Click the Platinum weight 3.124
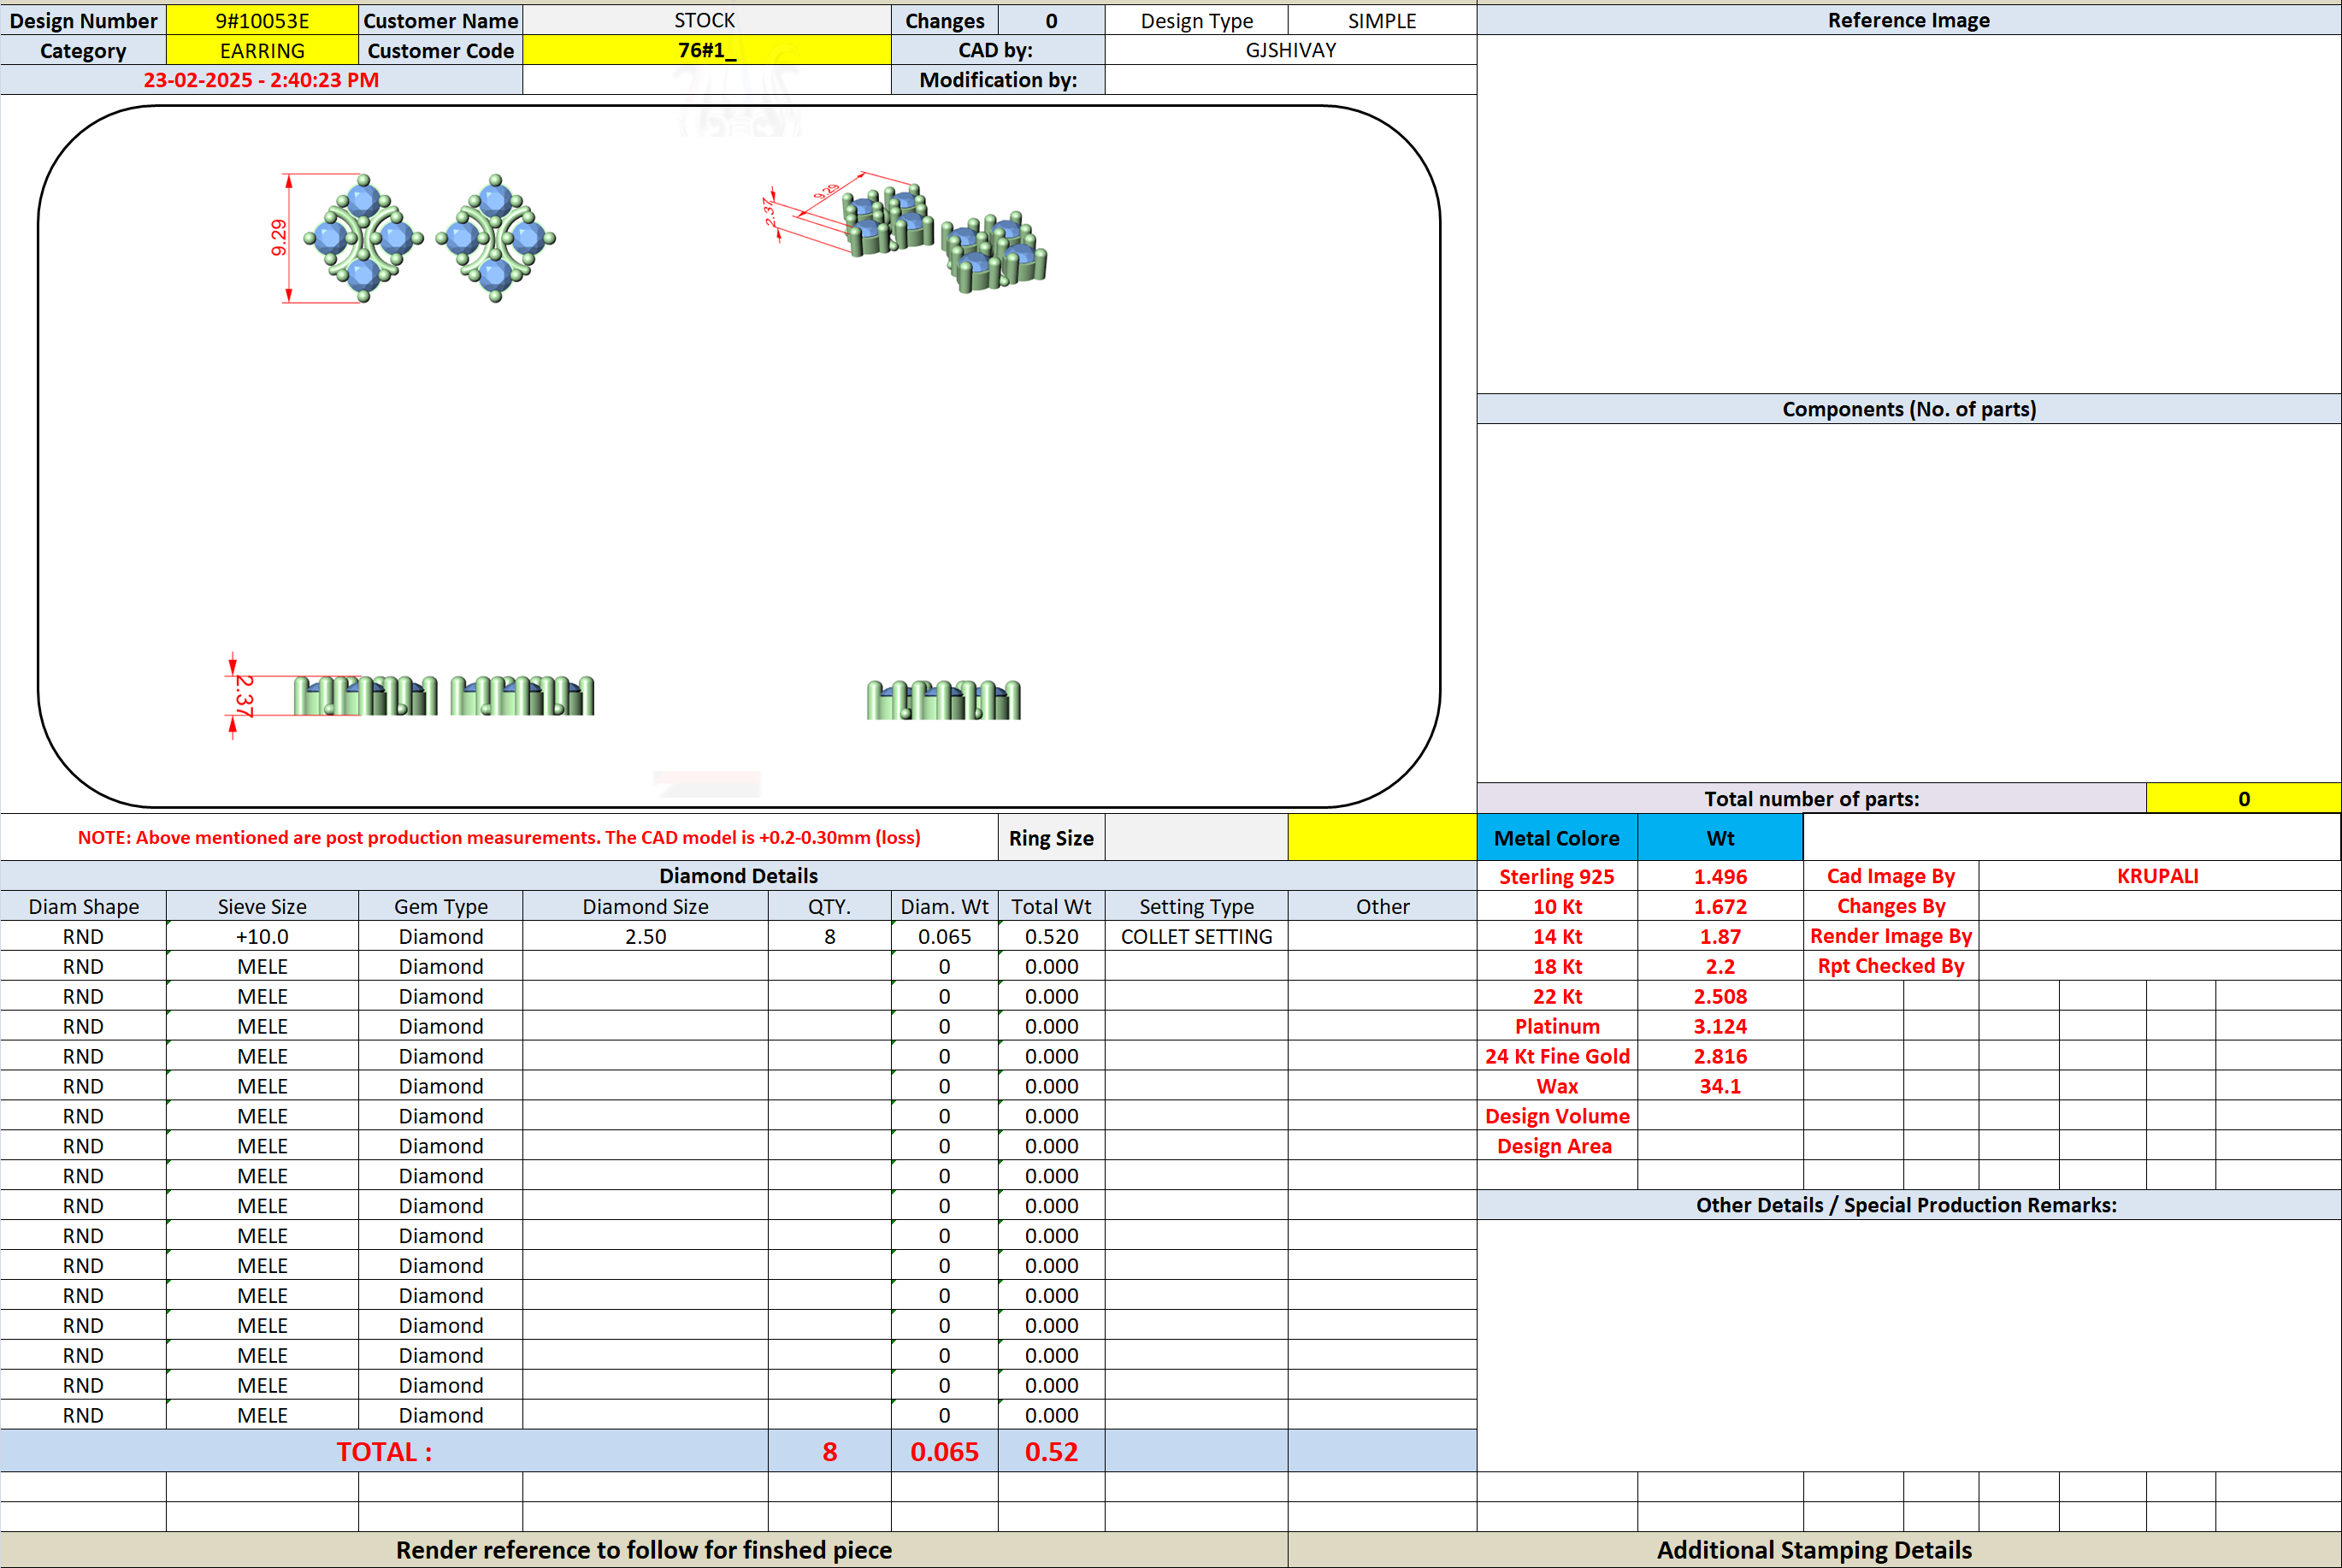Image resolution: width=2342 pixels, height=1568 pixels. point(1720,1026)
